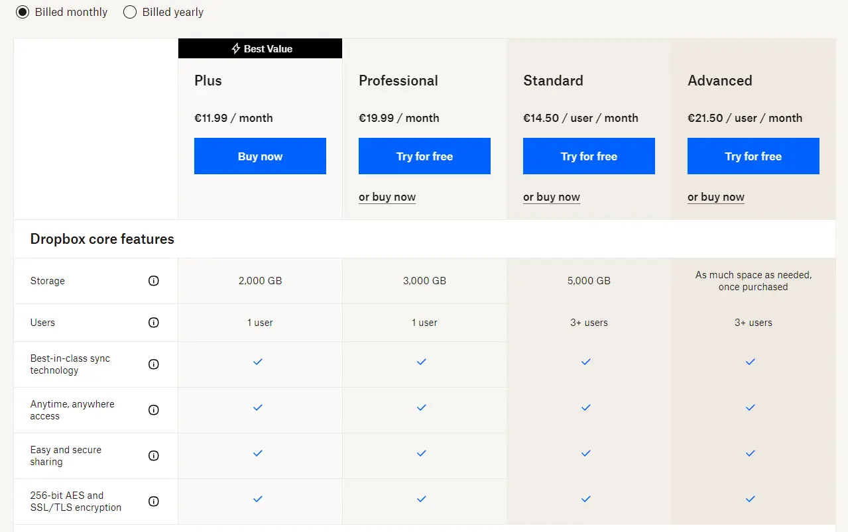This screenshot has height=532, width=848.
Task: Open 'or buy now' link under Standard
Action: pyautogui.click(x=552, y=197)
